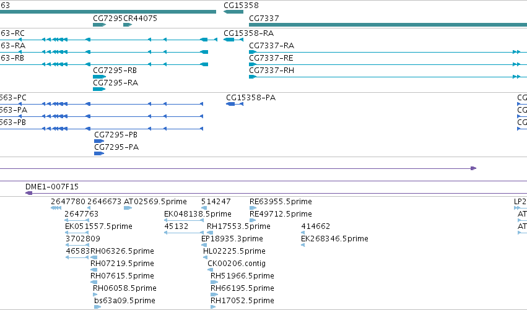The width and height of the screenshot is (527, 310).
Task: Select the EK268346.5prime EST marker
Action: tap(303, 245)
